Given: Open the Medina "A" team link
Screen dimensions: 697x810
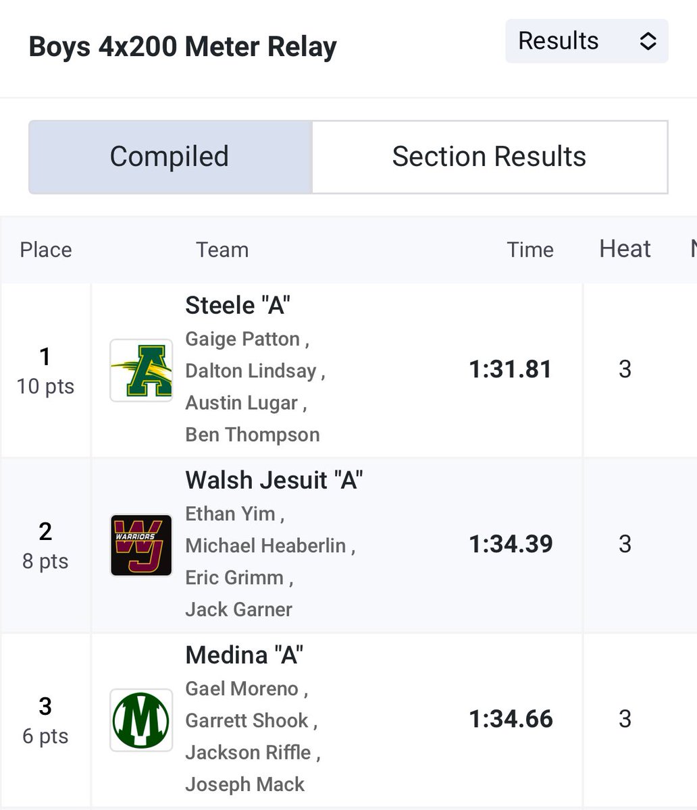Looking at the screenshot, I should (244, 655).
